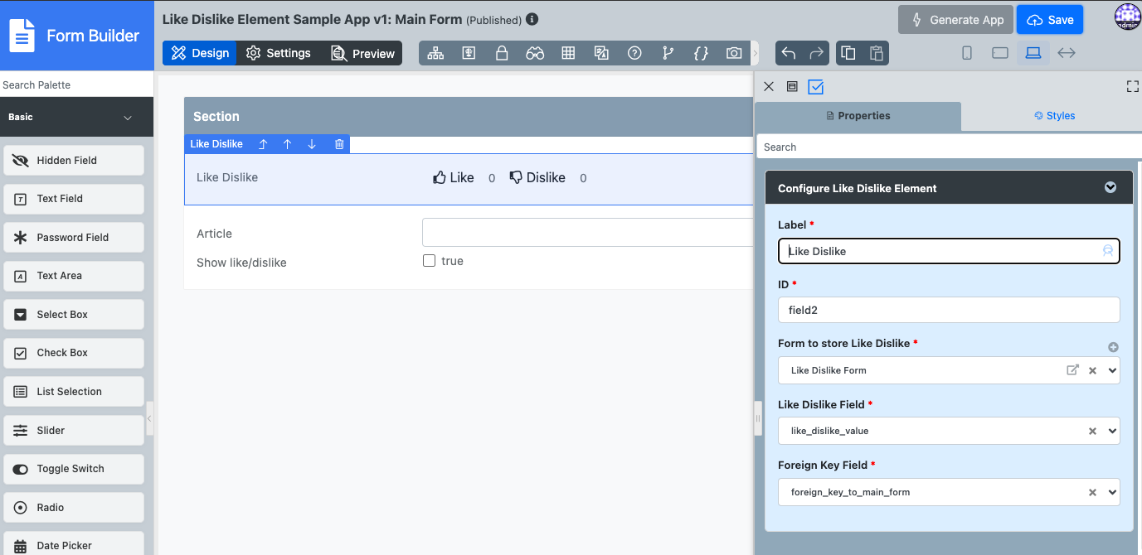Click the curly braces JSON icon
The width and height of the screenshot is (1142, 555).
(701, 53)
